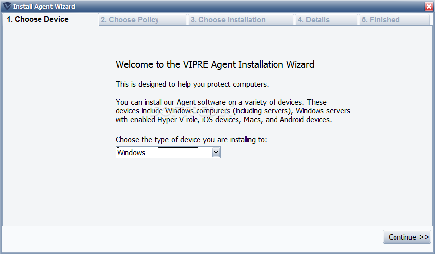Click the "This is designed to help" sentence
The image size is (435, 254).
pyautogui.click(x=192, y=84)
